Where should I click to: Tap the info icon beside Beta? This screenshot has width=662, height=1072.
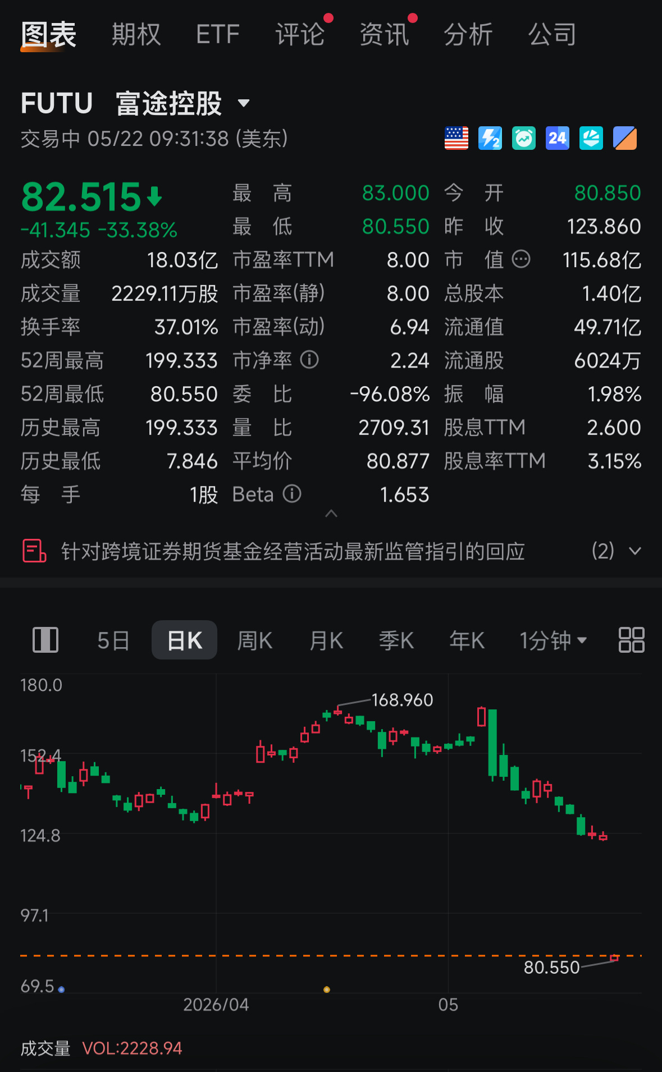pos(292,494)
